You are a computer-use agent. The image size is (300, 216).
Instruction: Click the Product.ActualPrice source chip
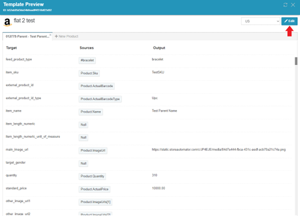[x=95, y=189]
